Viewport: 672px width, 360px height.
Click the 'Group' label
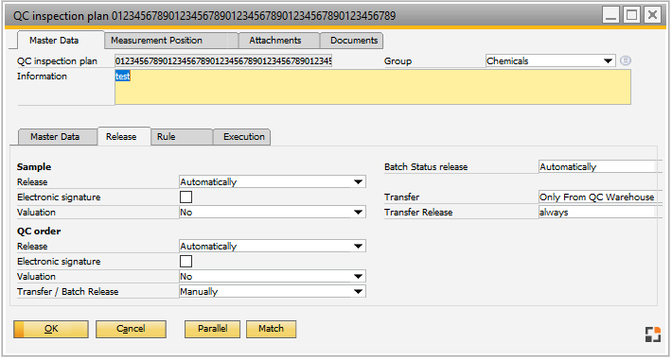click(398, 60)
